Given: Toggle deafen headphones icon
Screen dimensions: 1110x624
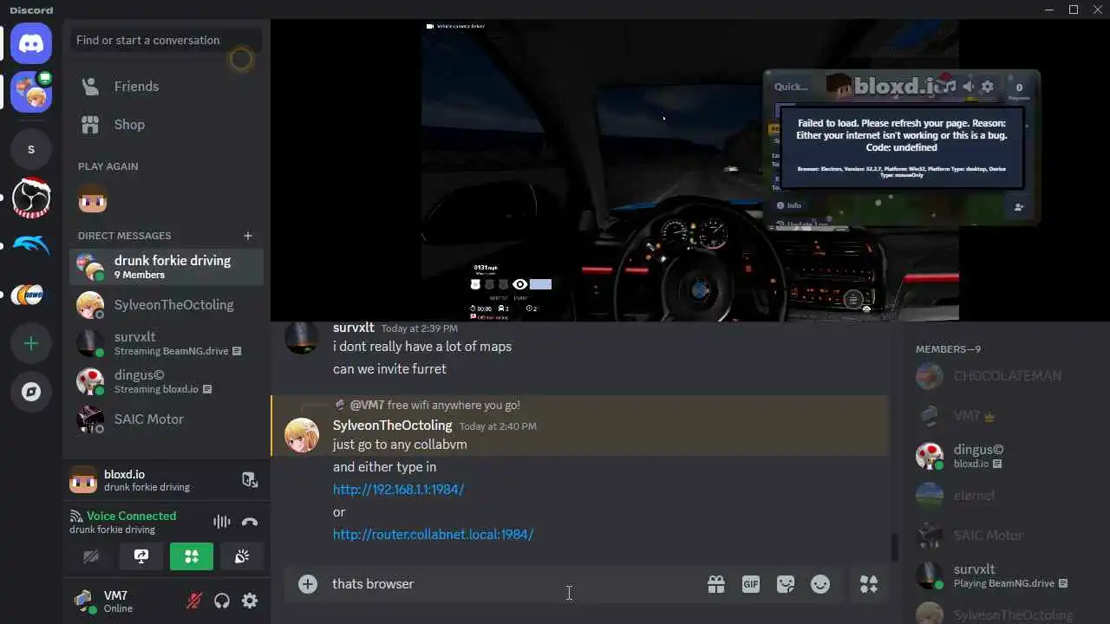Looking at the screenshot, I should 222,601.
